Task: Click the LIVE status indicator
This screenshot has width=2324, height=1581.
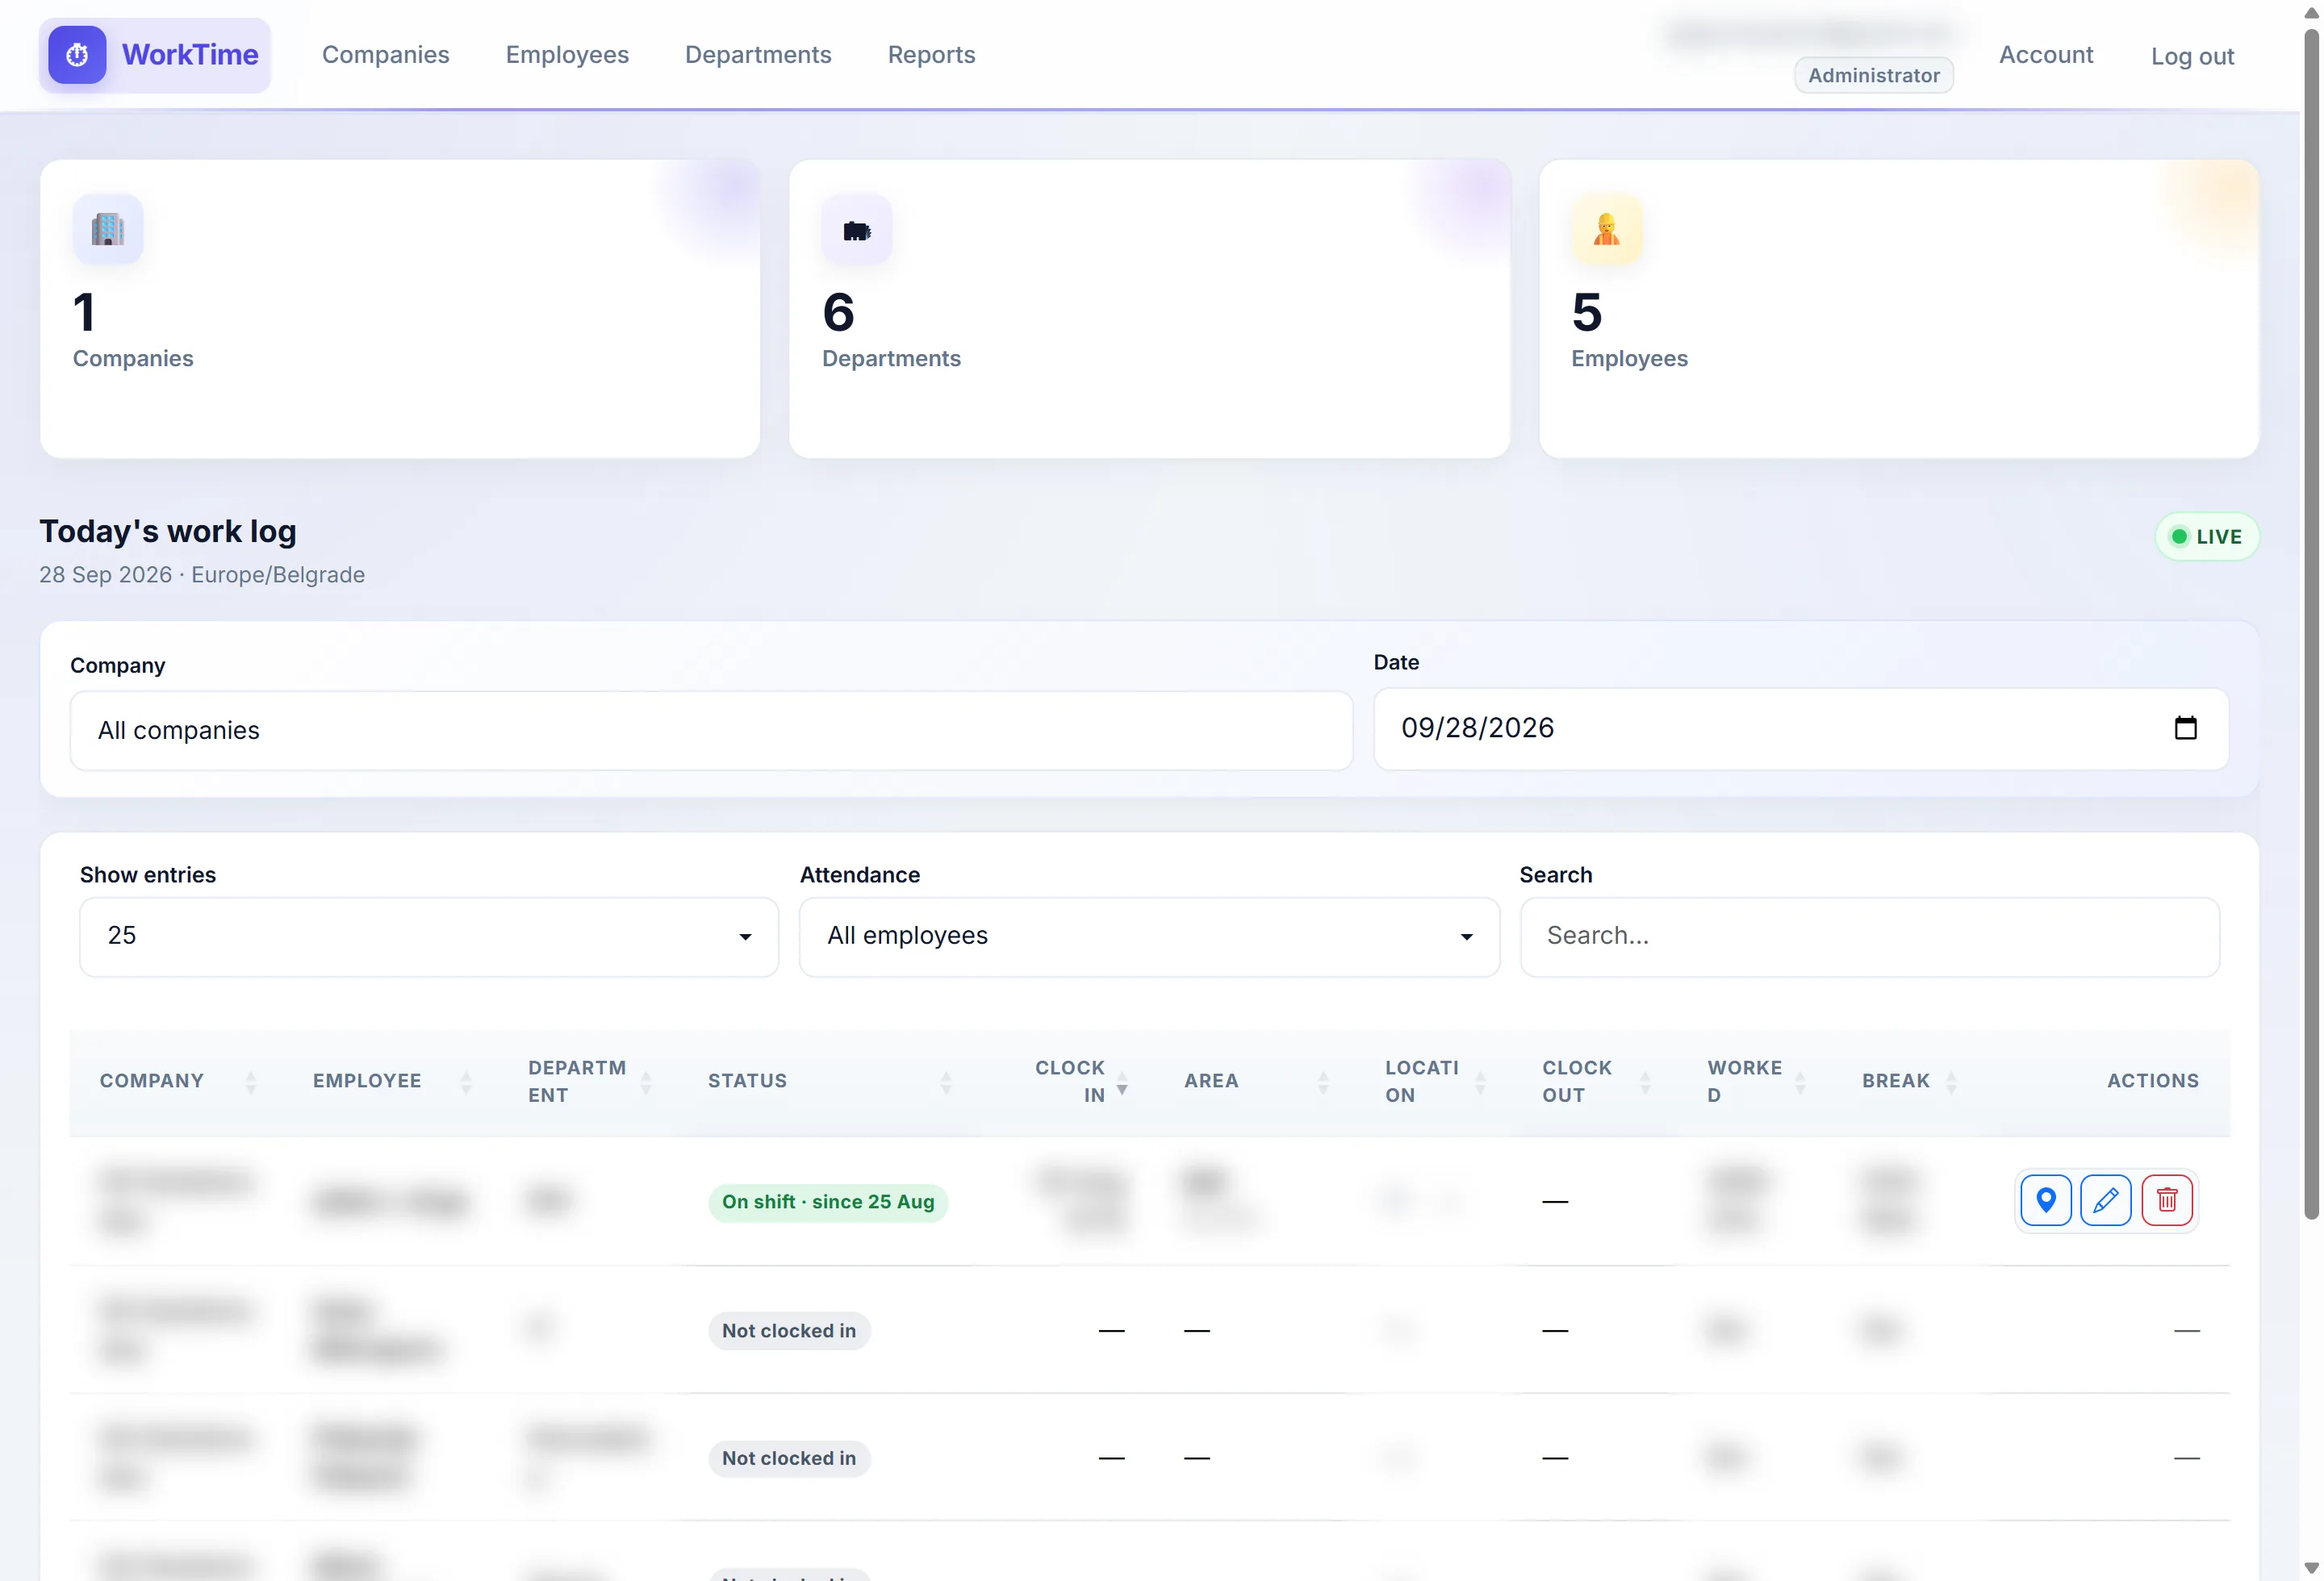Action: (x=2206, y=536)
